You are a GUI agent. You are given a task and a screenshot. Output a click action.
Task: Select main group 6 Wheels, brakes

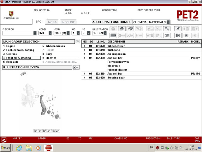coord(61,46)
